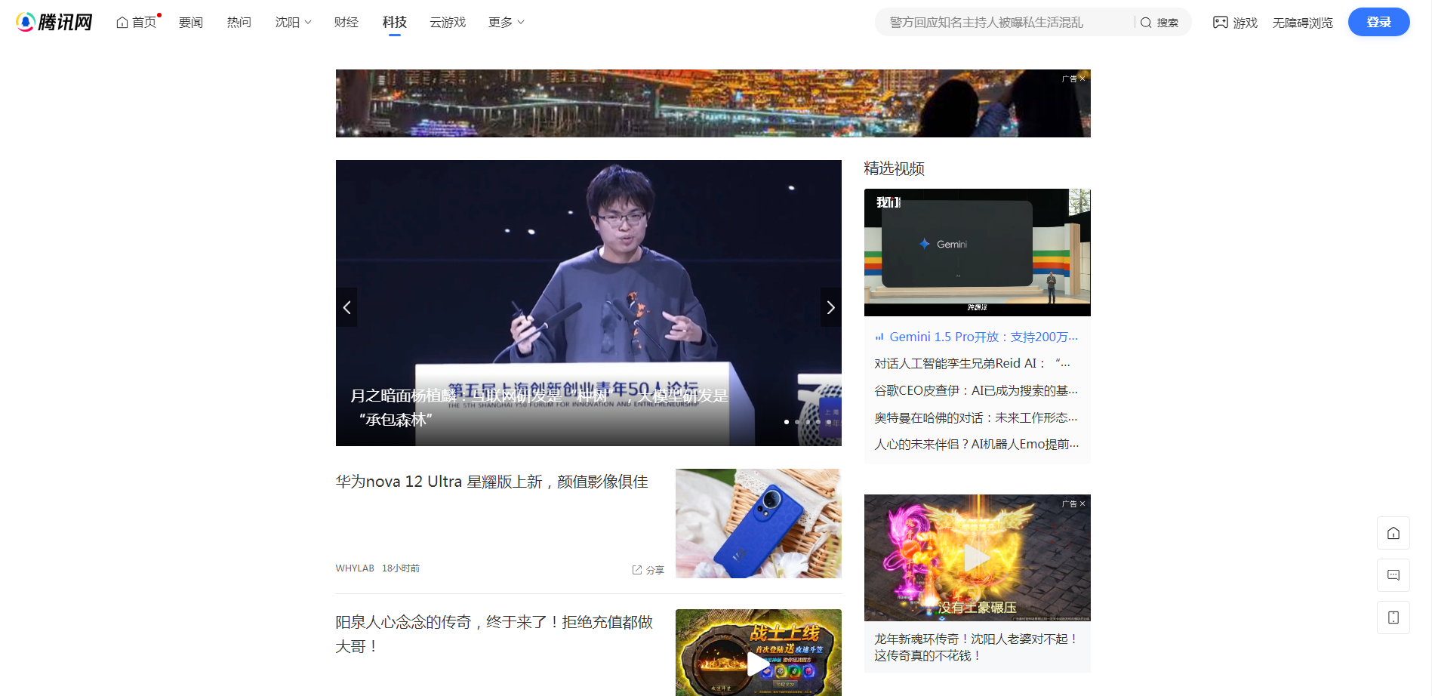Click the floating mobile phone icon
The image size is (1432, 696).
coord(1393,617)
